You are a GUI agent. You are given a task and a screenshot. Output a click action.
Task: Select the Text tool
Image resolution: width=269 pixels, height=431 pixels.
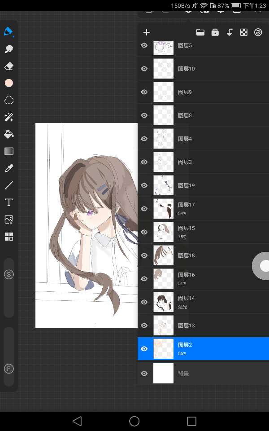[9, 202]
